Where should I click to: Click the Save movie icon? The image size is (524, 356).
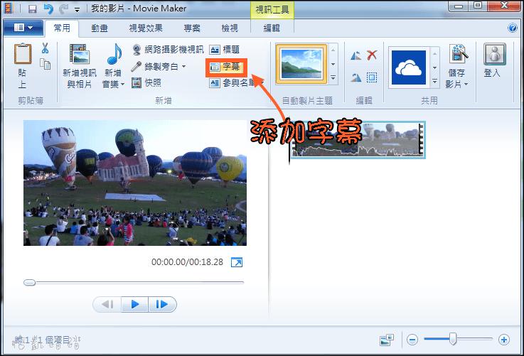pos(458,54)
